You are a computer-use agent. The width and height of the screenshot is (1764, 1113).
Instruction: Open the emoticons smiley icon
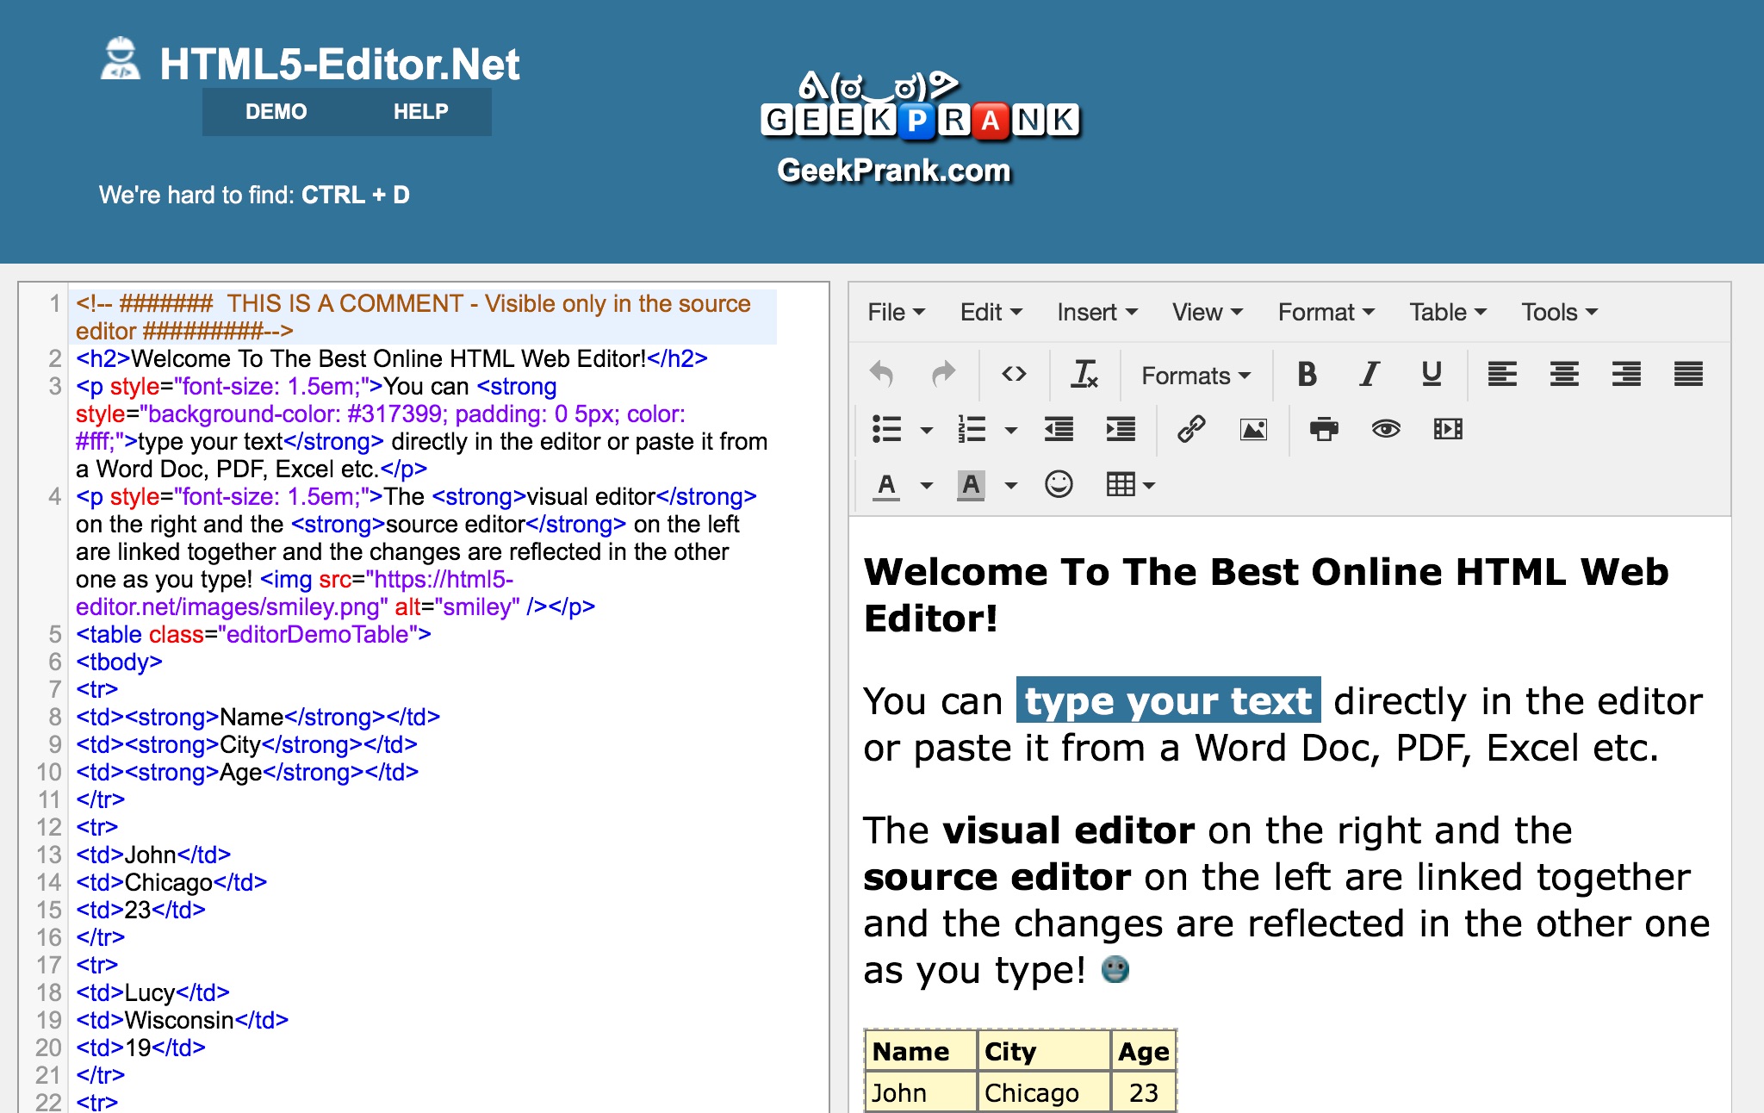pos(1059,485)
